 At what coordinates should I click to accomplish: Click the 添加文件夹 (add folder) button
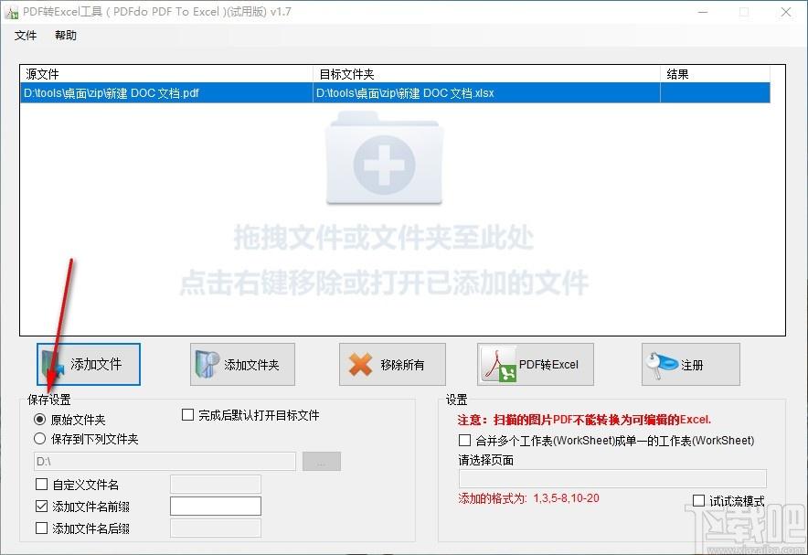click(x=242, y=364)
